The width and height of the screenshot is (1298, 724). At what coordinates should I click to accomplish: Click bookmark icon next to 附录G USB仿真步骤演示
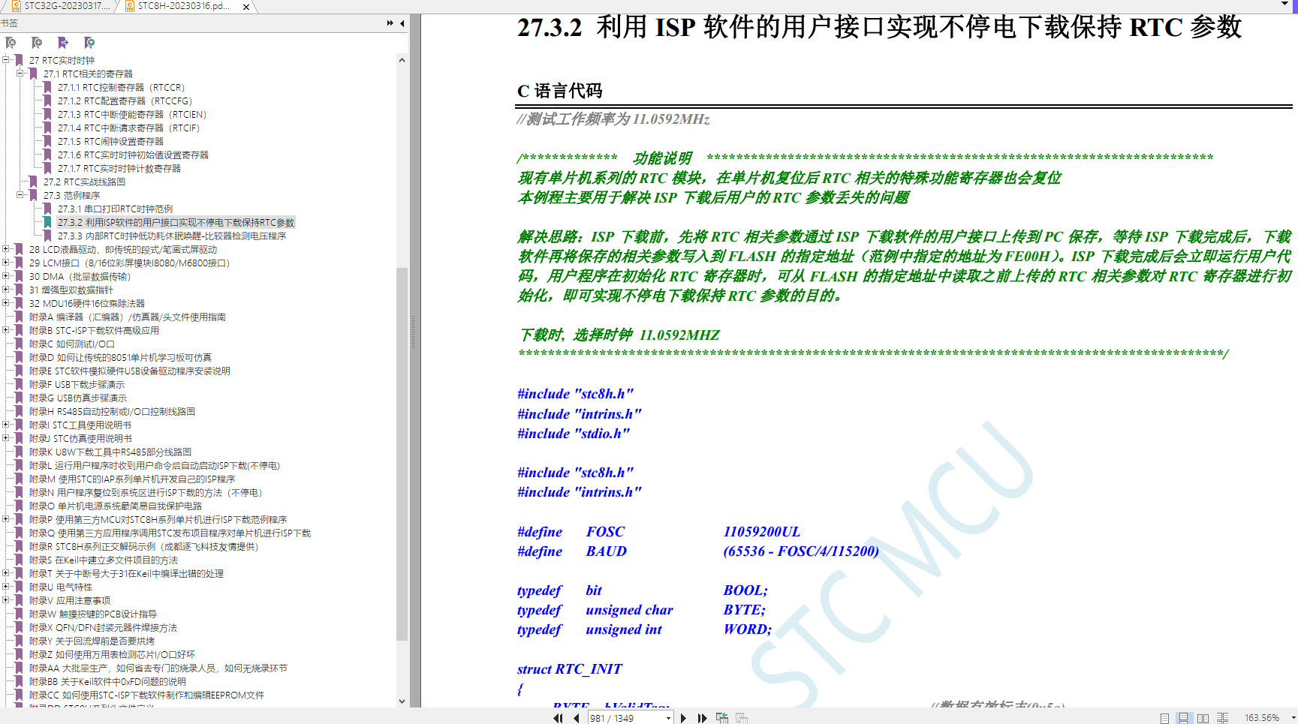[20, 398]
